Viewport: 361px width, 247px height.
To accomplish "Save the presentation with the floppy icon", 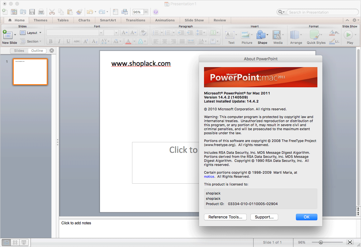I will pyautogui.click(x=32, y=12).
